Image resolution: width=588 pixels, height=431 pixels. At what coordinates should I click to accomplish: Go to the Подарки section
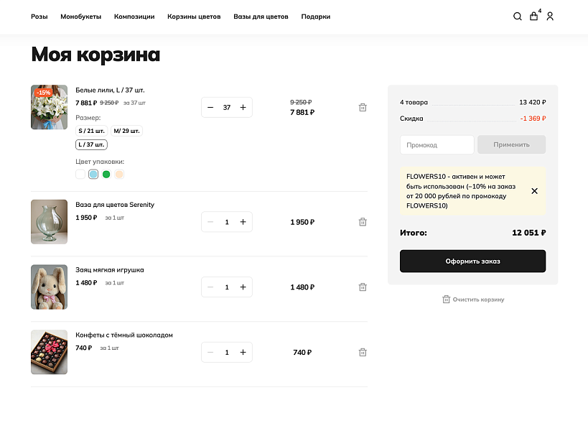(x=315, y=16)
